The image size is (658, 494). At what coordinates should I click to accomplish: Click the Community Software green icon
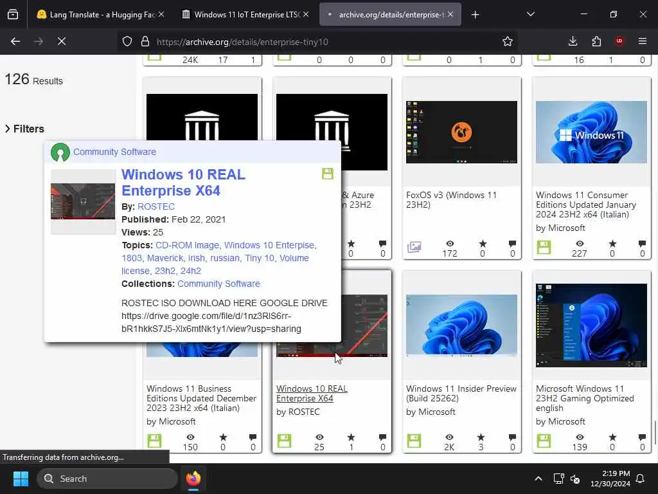pos(60,152)
